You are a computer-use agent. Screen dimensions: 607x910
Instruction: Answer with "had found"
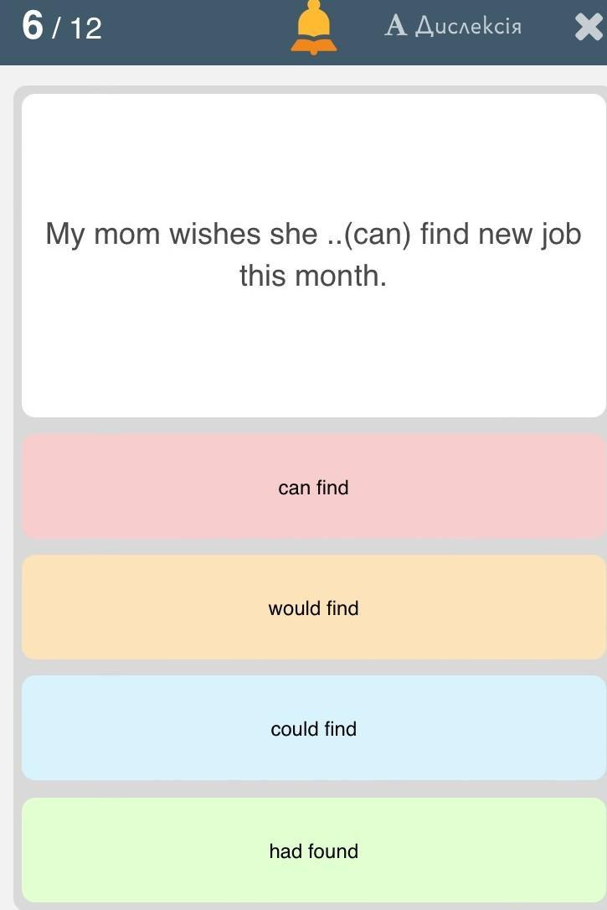313,851
